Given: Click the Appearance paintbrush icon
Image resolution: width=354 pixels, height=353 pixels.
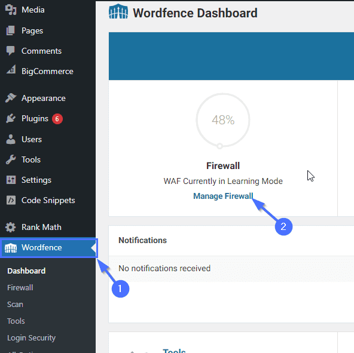Looking at the screenshot, I should tap(11, 98).
